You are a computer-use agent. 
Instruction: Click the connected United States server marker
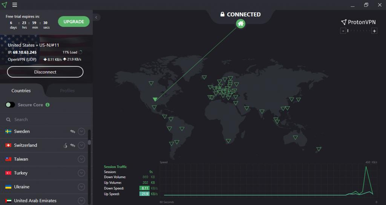click(155, 99)
